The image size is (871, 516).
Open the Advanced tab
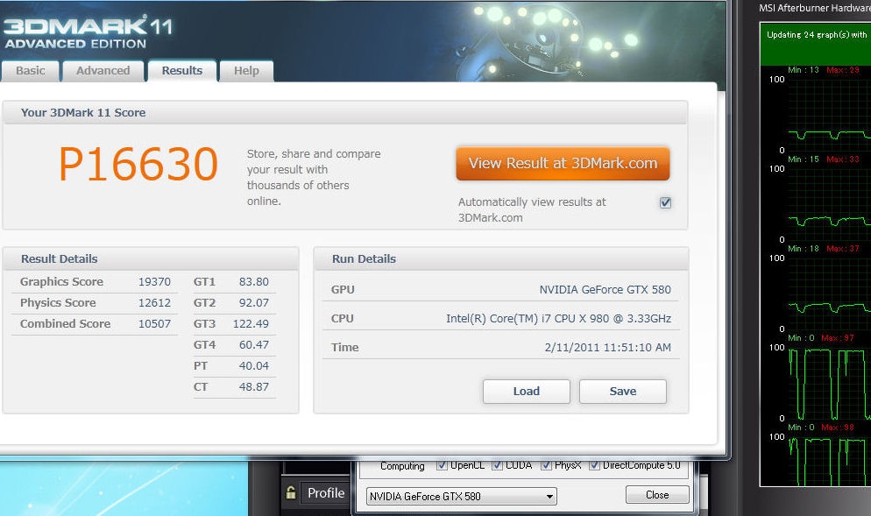[103, 71]
